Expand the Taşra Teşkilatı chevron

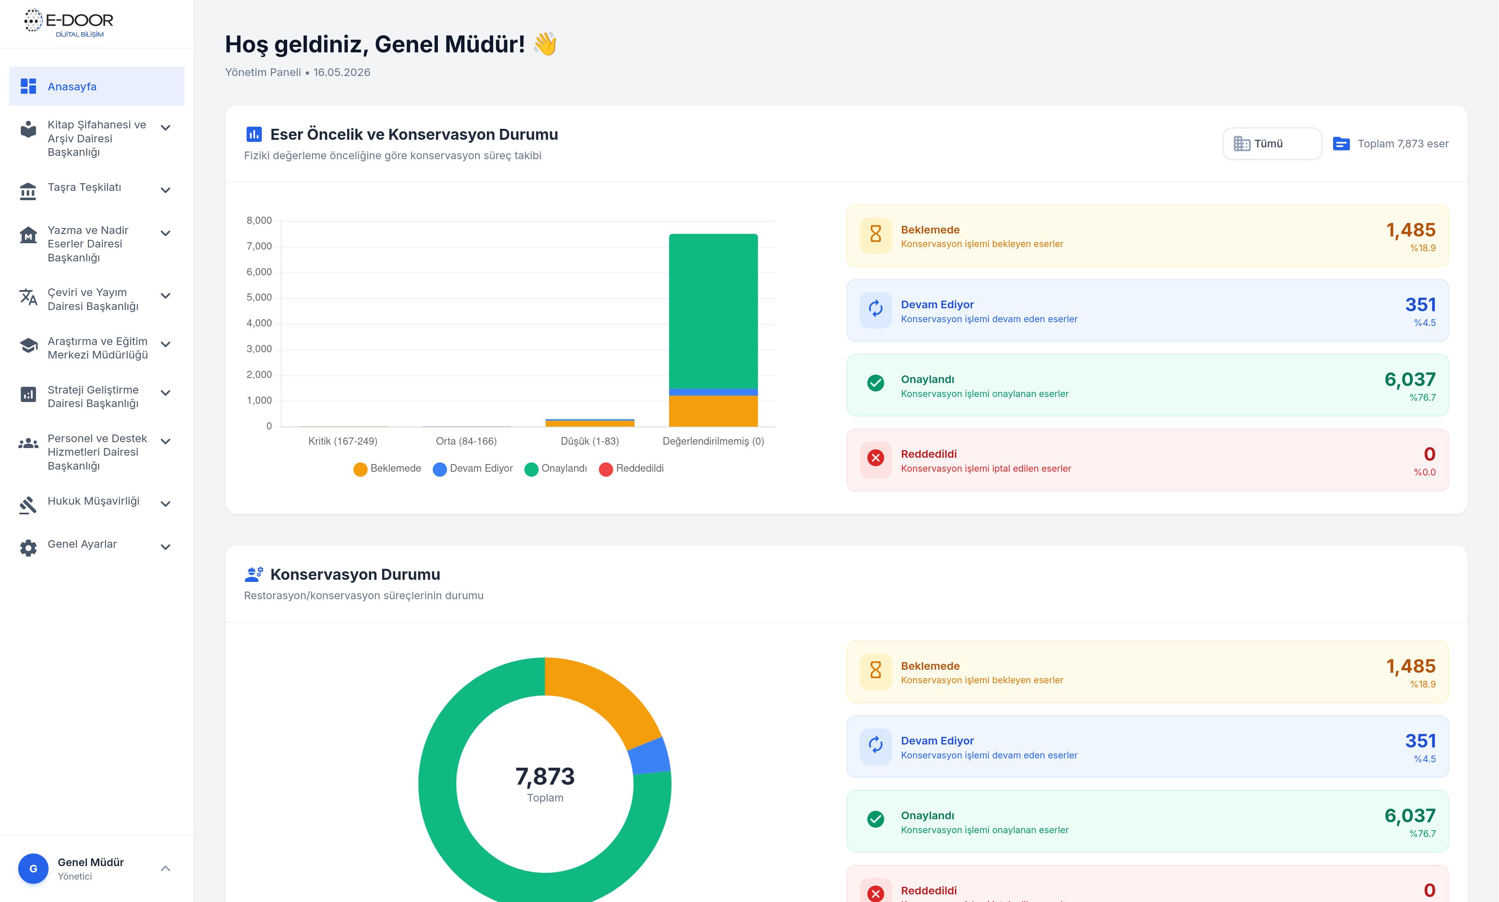165,190
